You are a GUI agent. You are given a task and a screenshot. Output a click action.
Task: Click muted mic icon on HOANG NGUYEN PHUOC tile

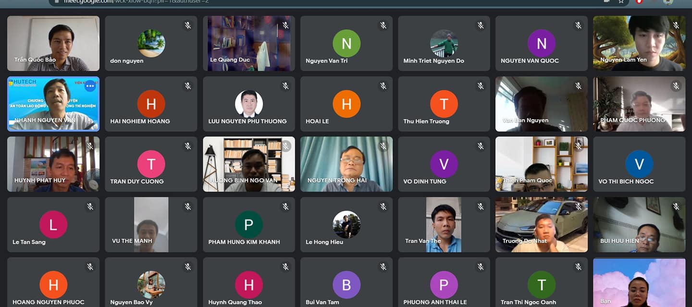point(90,267)
